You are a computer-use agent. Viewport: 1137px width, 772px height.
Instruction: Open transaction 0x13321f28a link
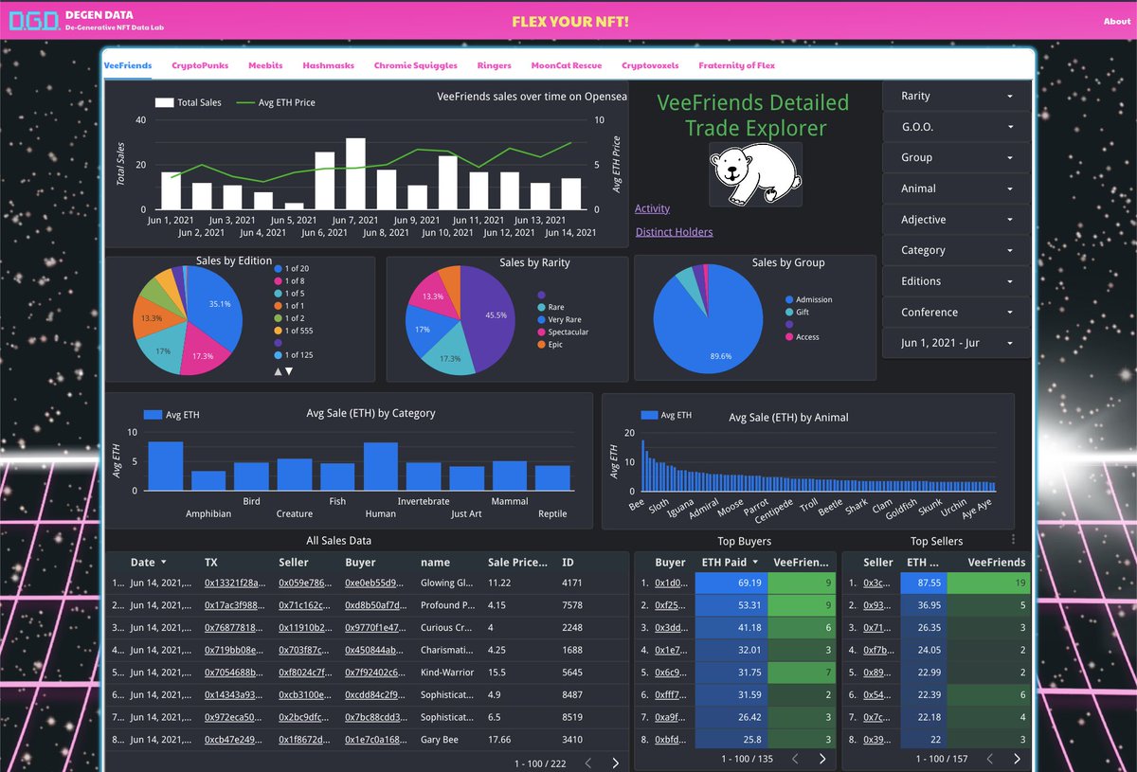[236, 583]
